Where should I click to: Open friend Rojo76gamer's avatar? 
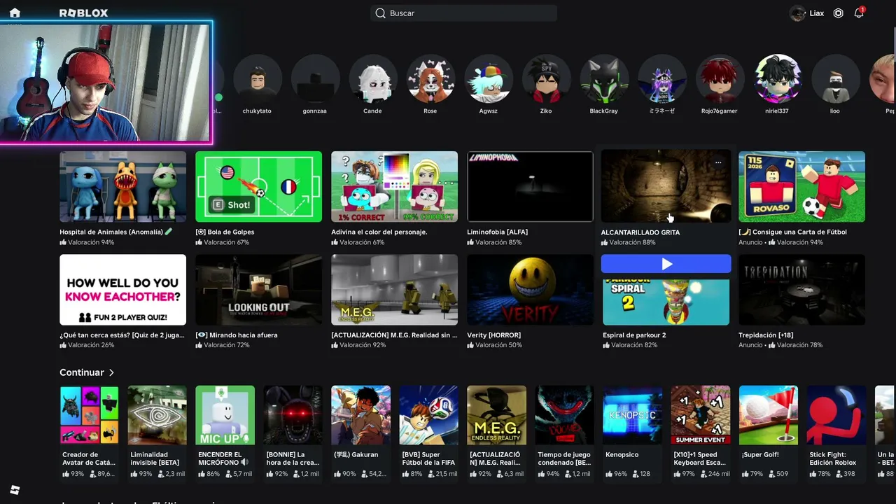coord(720,78)
